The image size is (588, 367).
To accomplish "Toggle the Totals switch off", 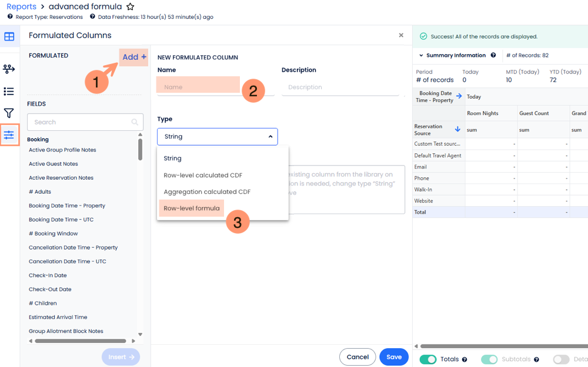I will (427, 359).
